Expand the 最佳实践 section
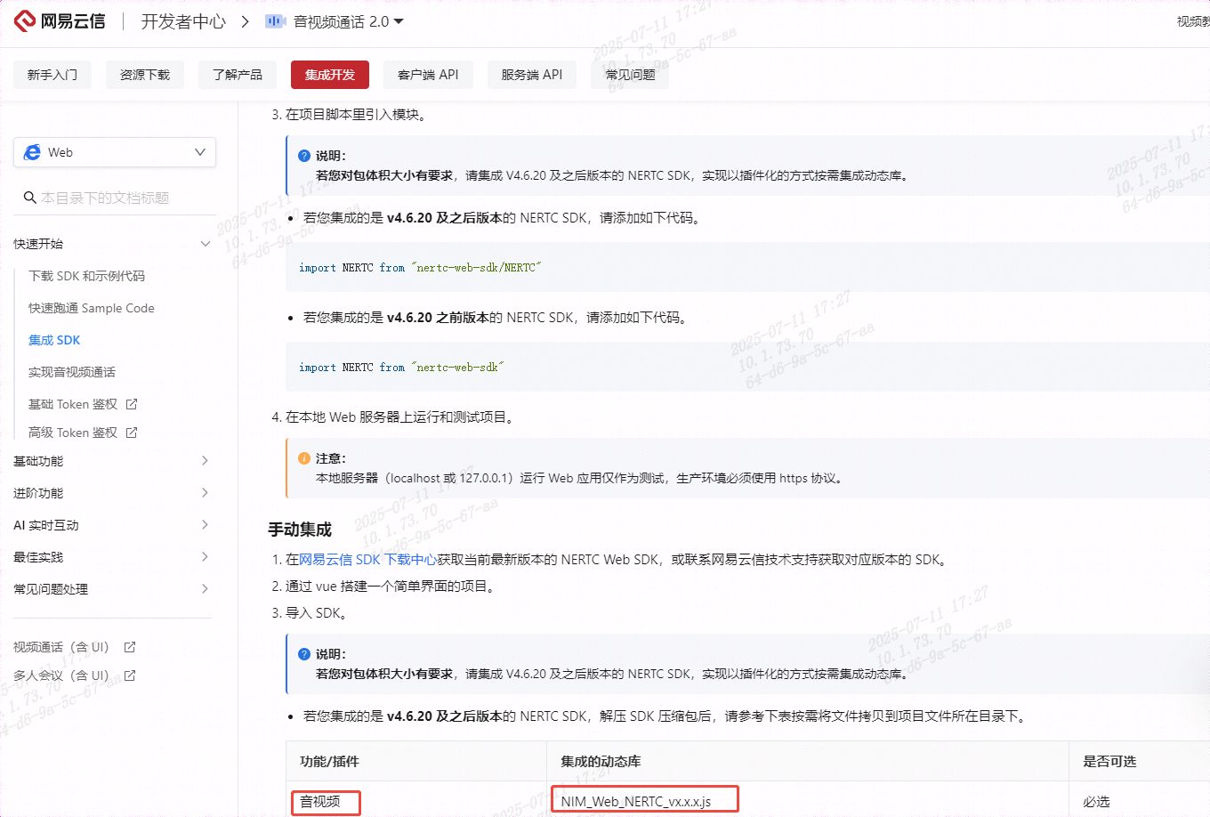Image resolution: width=1210 pixels, height=817 pixels. click(206, 557)
